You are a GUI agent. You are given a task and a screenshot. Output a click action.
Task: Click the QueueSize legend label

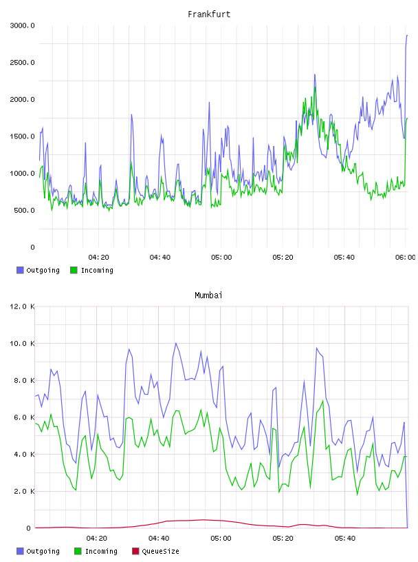[161, 551]
